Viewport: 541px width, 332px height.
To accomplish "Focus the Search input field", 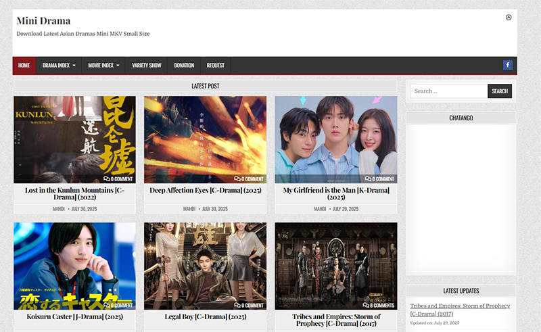I will click(449, 91).
